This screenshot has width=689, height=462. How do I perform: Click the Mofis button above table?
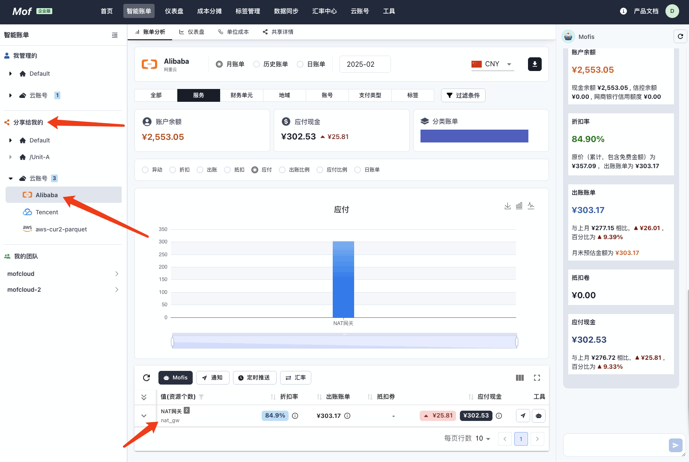coord(176,378)
